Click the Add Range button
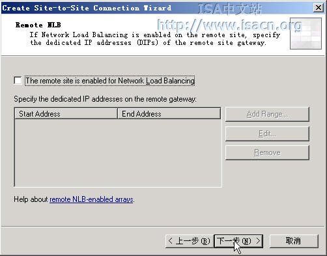Screen dimensions: 327x256 coord(267,114)
